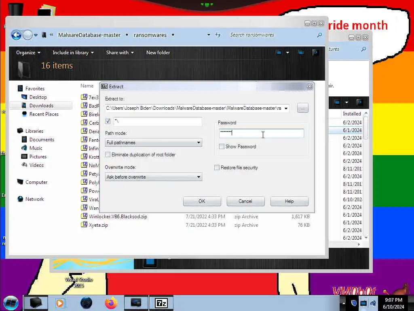Screen dimensions: 414x311
Task: Click OK in the Extract dialog
Action: [202, 201]
